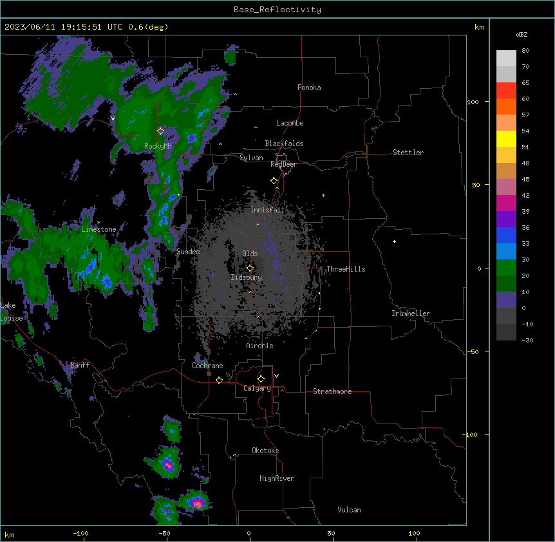
Task: Select the HighRiver label
Action: point(277,478)
